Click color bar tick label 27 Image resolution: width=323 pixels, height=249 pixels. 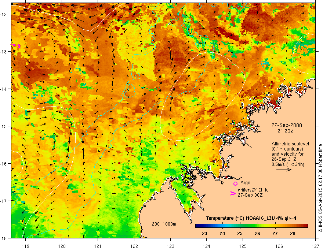(x=275, y=233)
